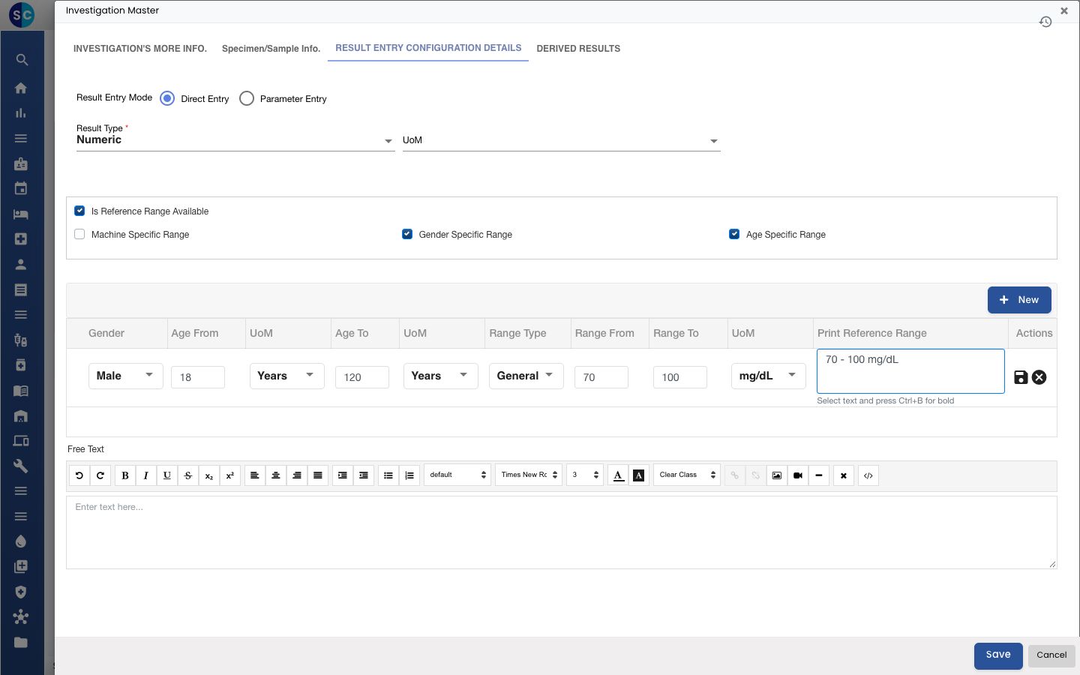Select Parameter Entry radio button
This screenshot has height=675, width=1080.
247,98
